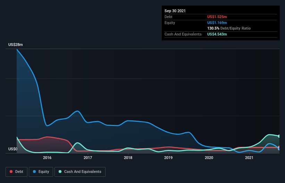Toggle the Debt legend button
This screenshot has width=285, height=183.
tap(17, 172)
